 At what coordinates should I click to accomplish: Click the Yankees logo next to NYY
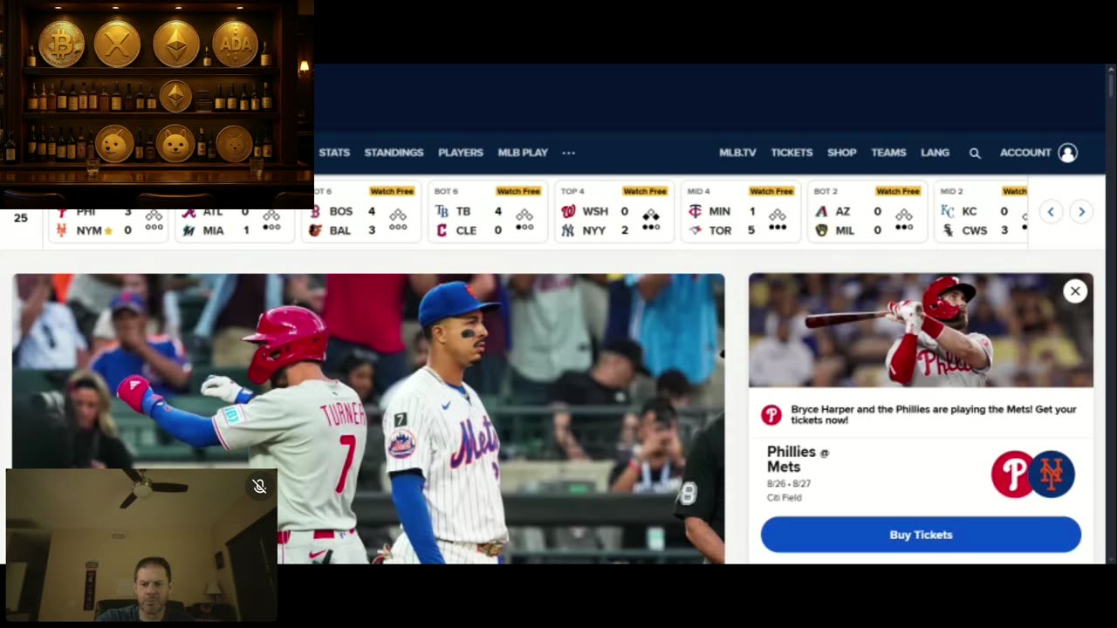click(x=568, y=230)
